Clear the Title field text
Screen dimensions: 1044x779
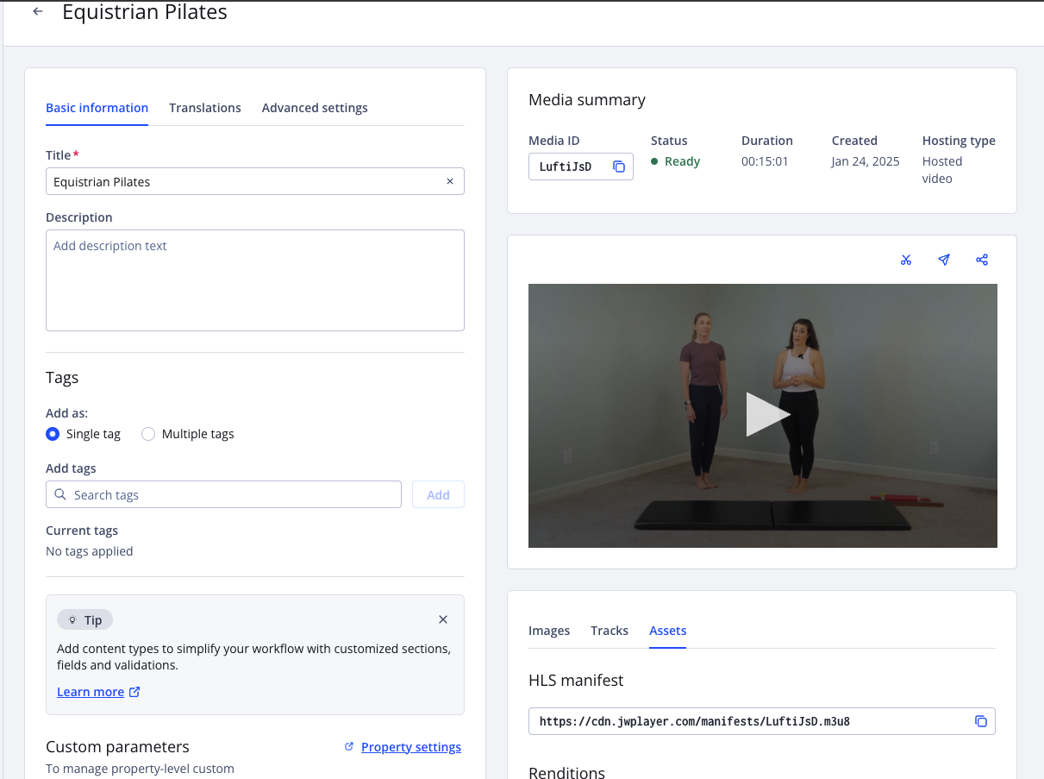click(x=450, y=182)
